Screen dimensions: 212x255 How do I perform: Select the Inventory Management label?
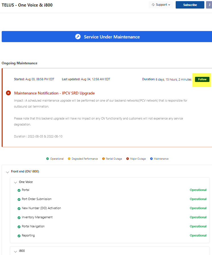pos(37,217)
